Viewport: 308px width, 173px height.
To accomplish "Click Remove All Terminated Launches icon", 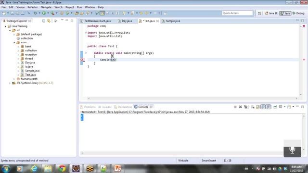I will tap(245, 107).
